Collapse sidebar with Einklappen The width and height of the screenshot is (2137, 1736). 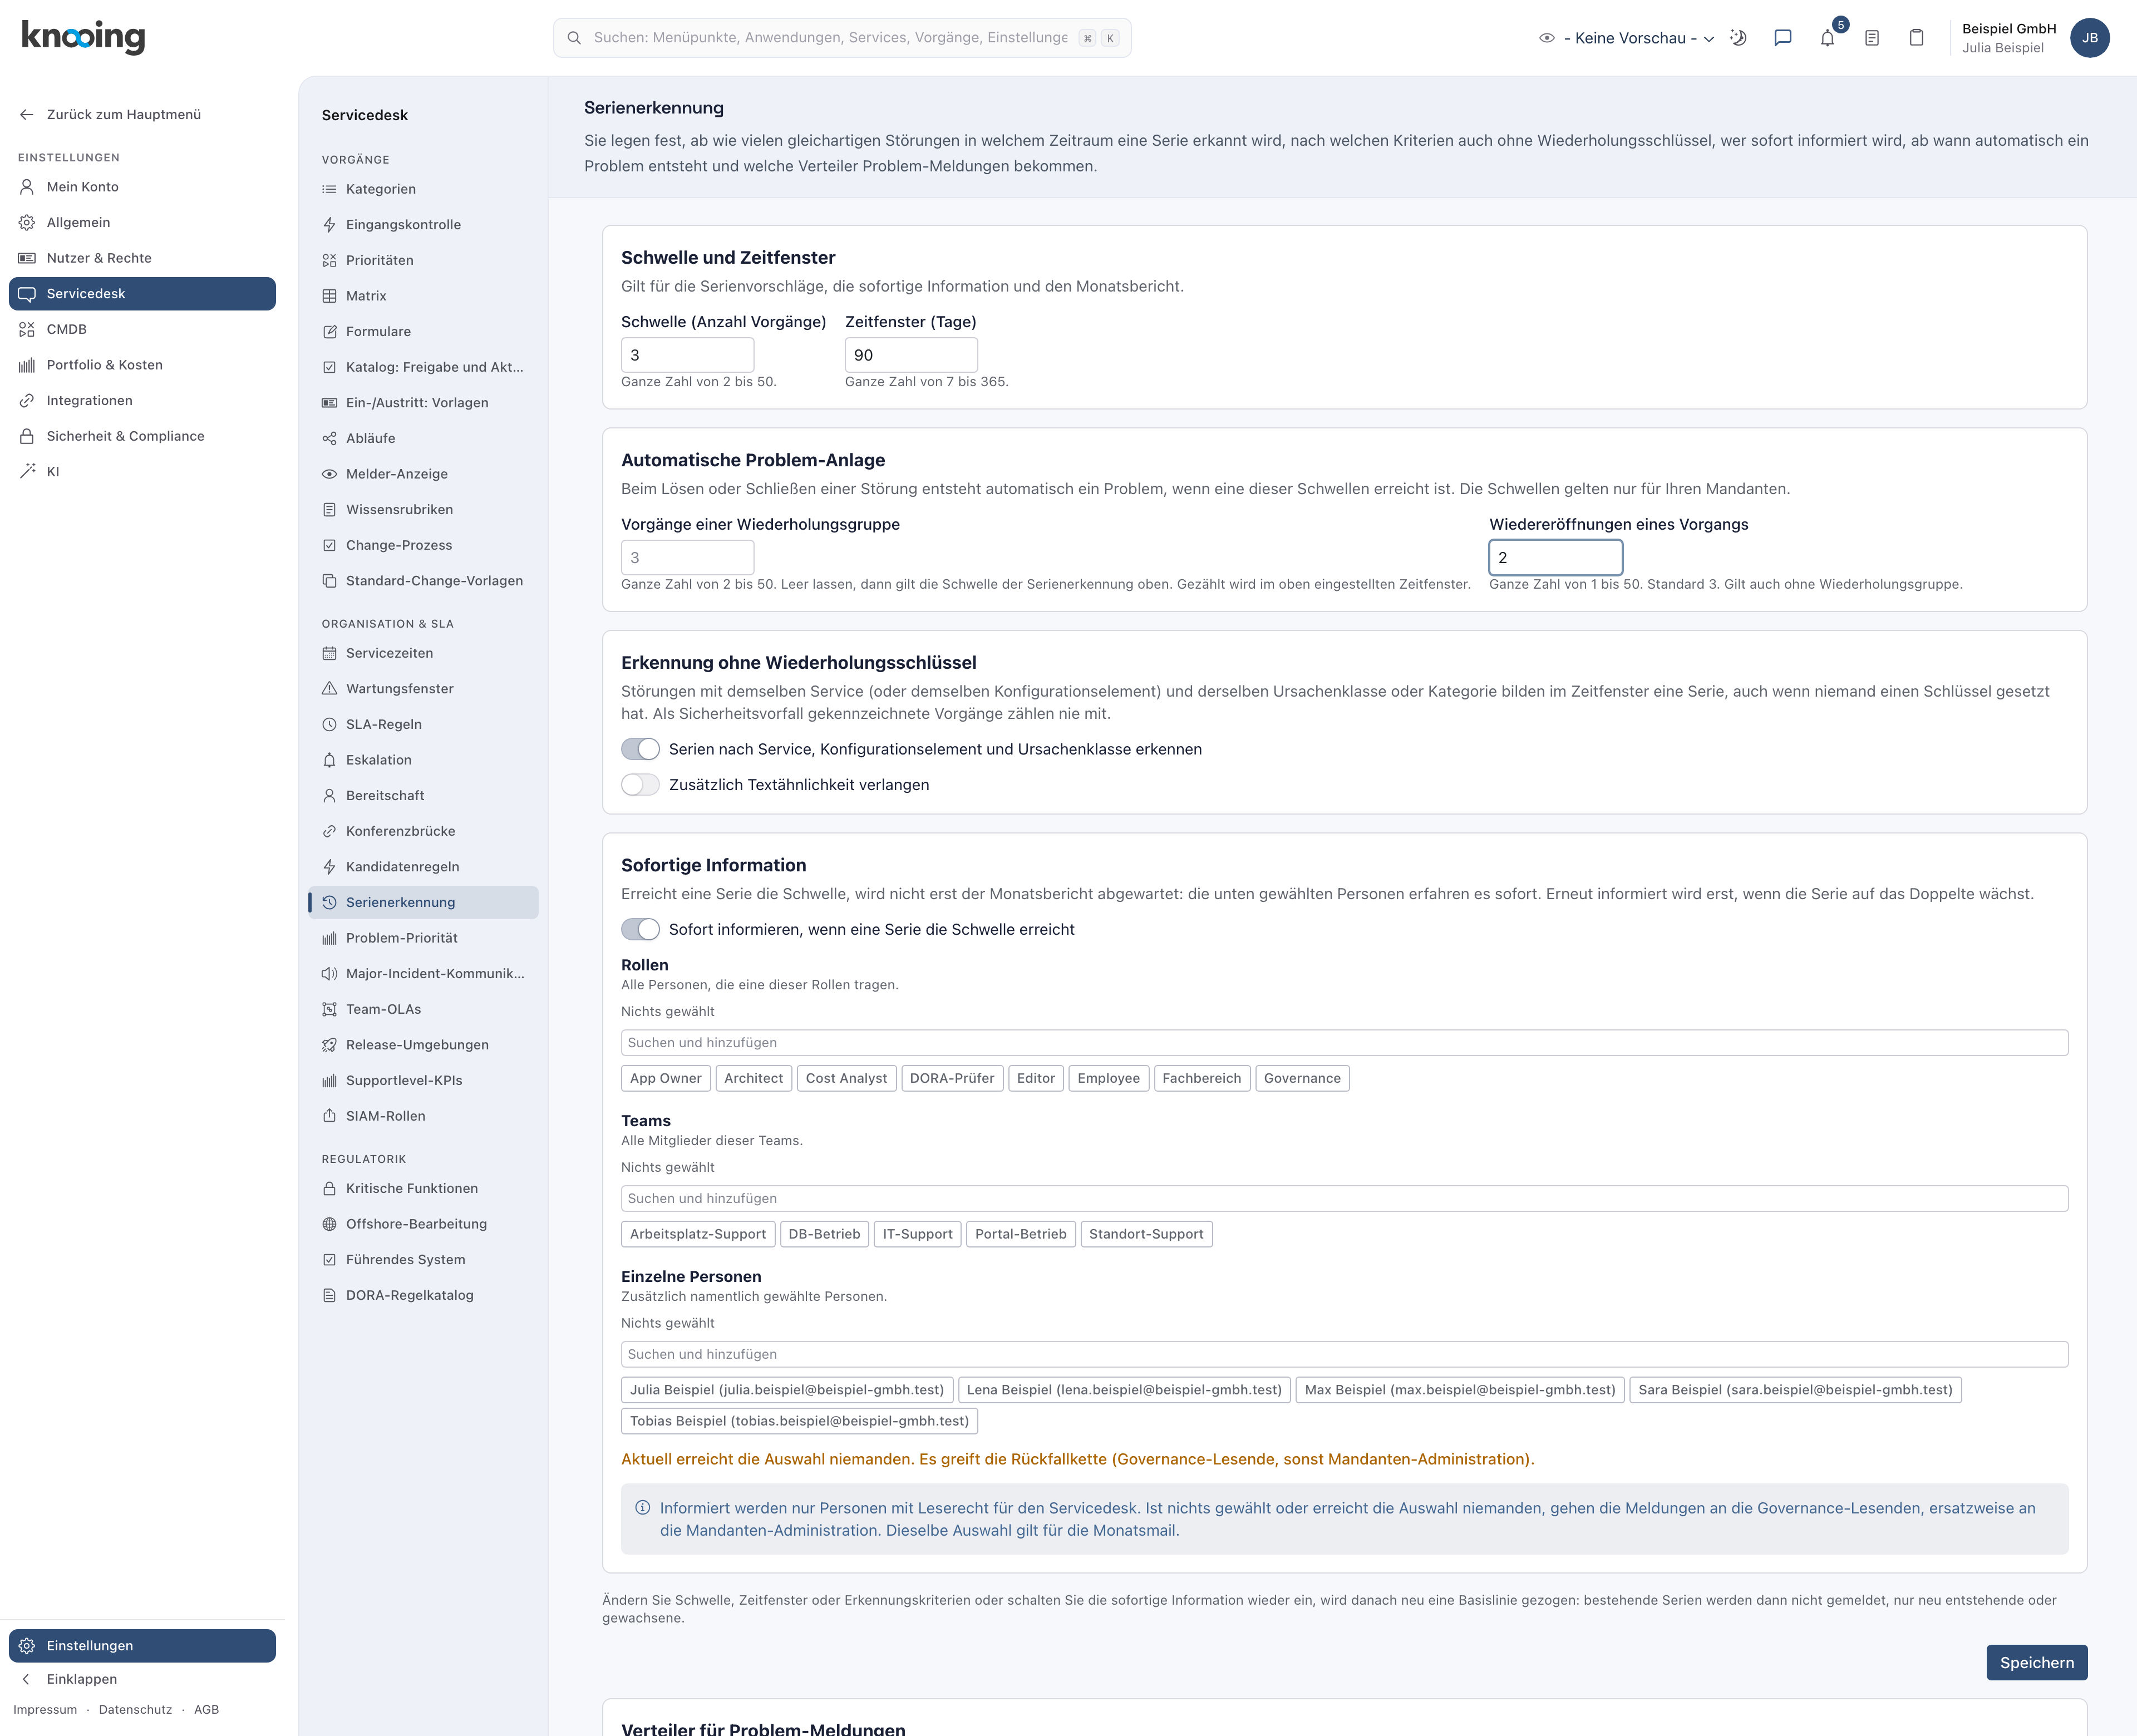pyautogui.click(x=142, y=1679)
